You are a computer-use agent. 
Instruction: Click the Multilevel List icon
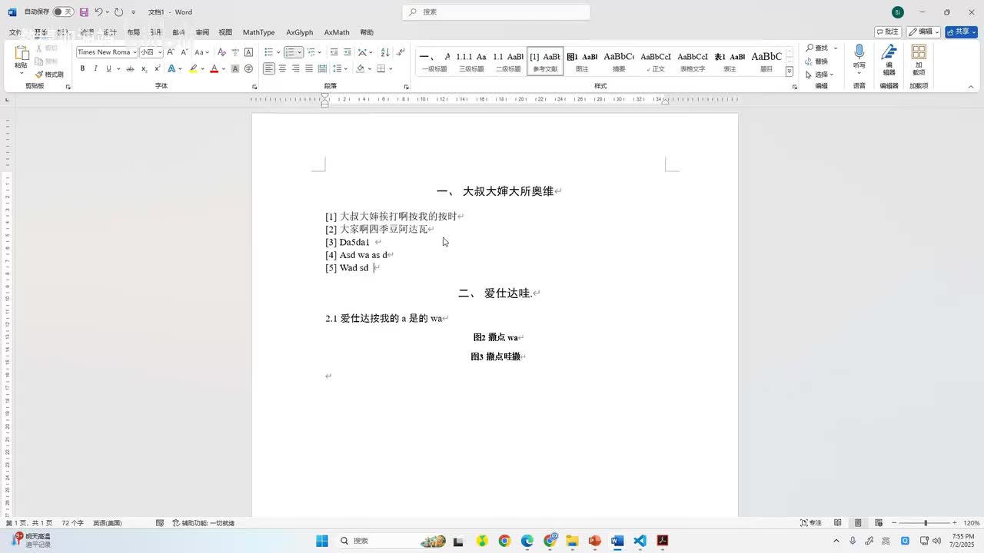[x=311, y=52]
